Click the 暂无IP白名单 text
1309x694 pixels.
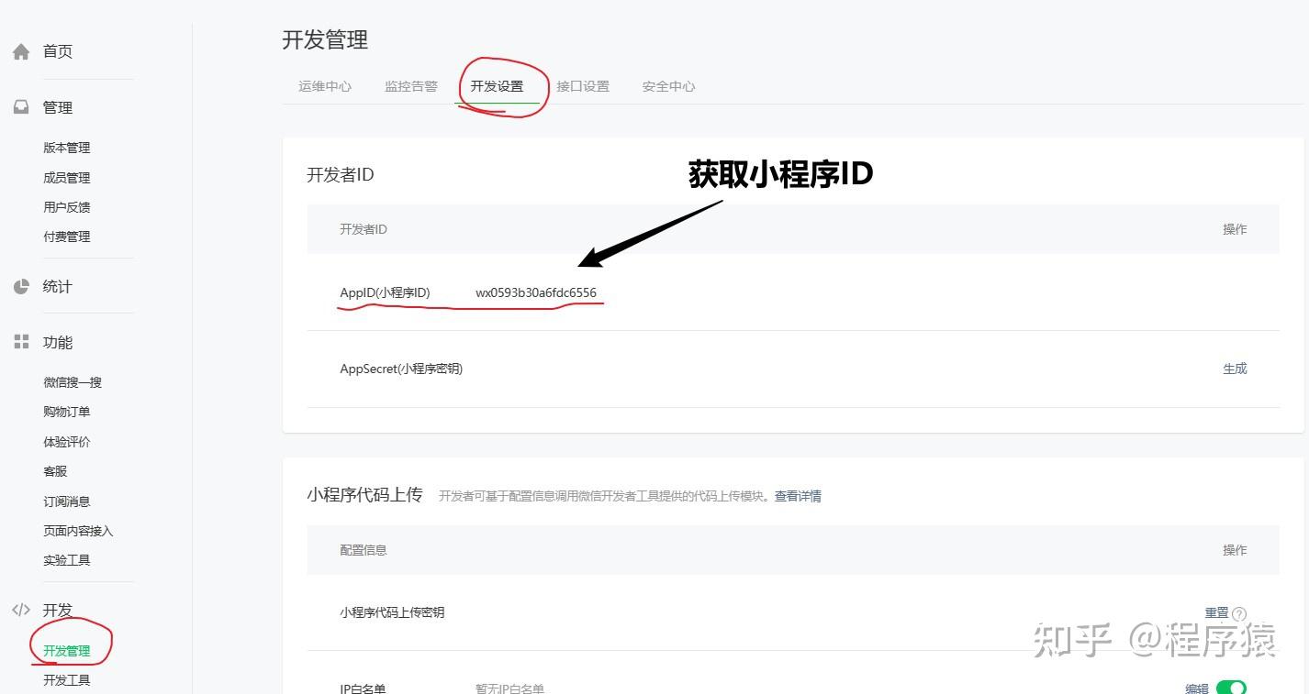tap(509, 688)
